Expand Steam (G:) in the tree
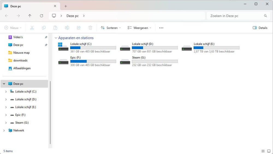The height and width of the screenshot is (154, 273). [x=6, y=123]
